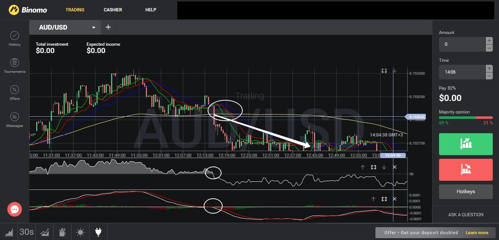This screenshot has height=240, width=499.
Task: Close the RSI indicator pane
Action: [394, 167]
